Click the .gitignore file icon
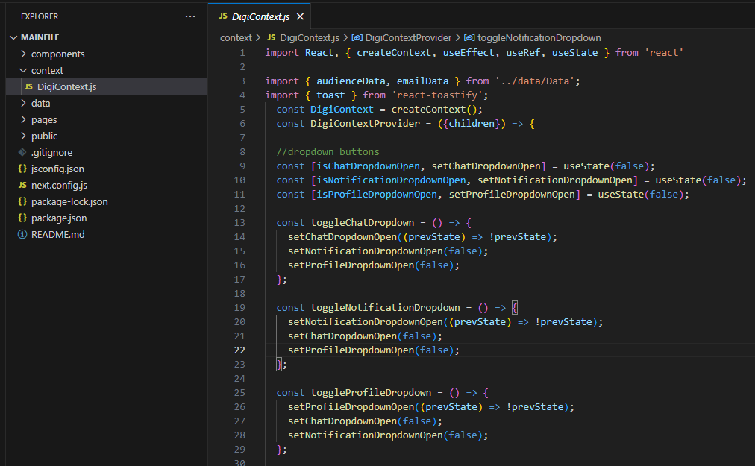This screenshot has width=755, height=466. pos(22,152)
